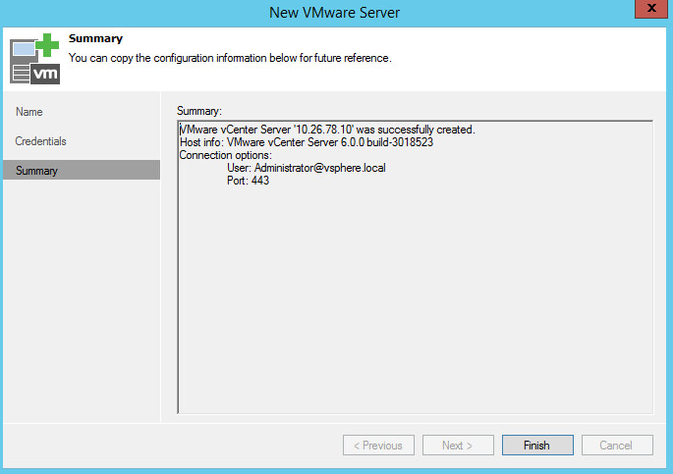673x474 pixels.
Task: Close the New VMware Server dialog
Action: (651, 8)
